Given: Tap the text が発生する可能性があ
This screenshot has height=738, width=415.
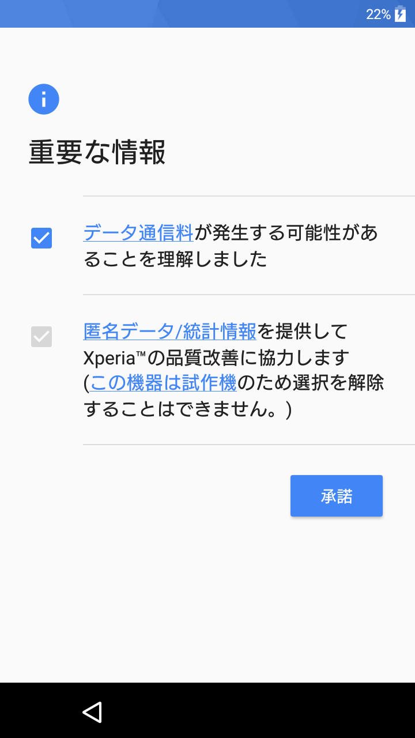Looking at the screenshot, I should coord(286,233).
